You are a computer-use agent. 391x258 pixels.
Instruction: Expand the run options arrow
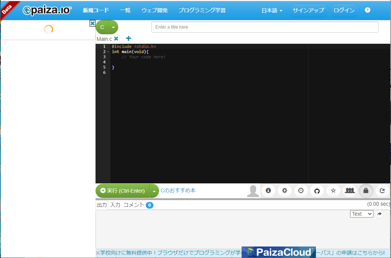pyautogui.click(x=154, y=191)
